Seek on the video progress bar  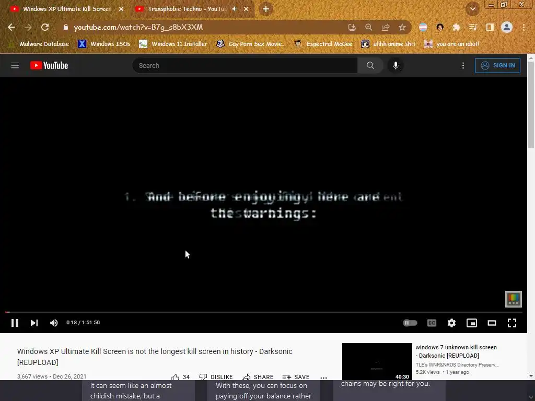click(x=263, y=312)
